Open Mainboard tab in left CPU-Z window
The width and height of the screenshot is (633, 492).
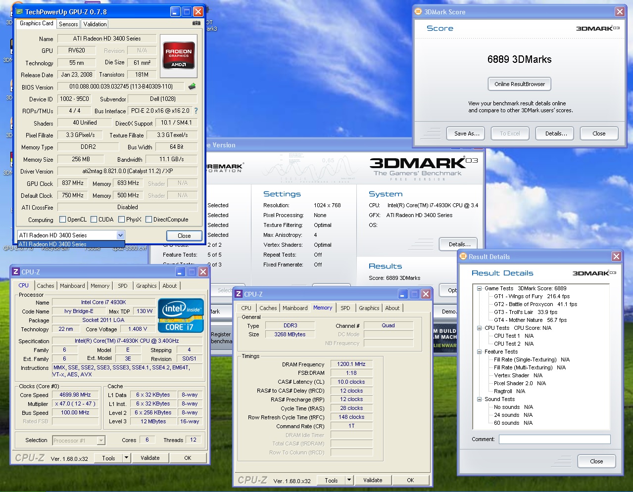72,286
